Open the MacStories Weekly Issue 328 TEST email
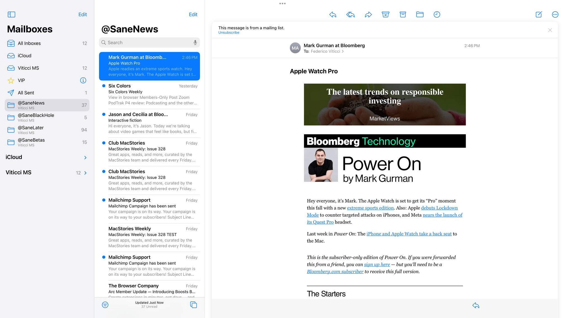The height and width of the screenshot is (318, 565). click(149, 237)
